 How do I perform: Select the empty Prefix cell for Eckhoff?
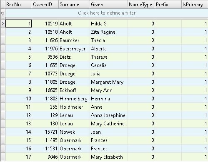coord(168,90)
